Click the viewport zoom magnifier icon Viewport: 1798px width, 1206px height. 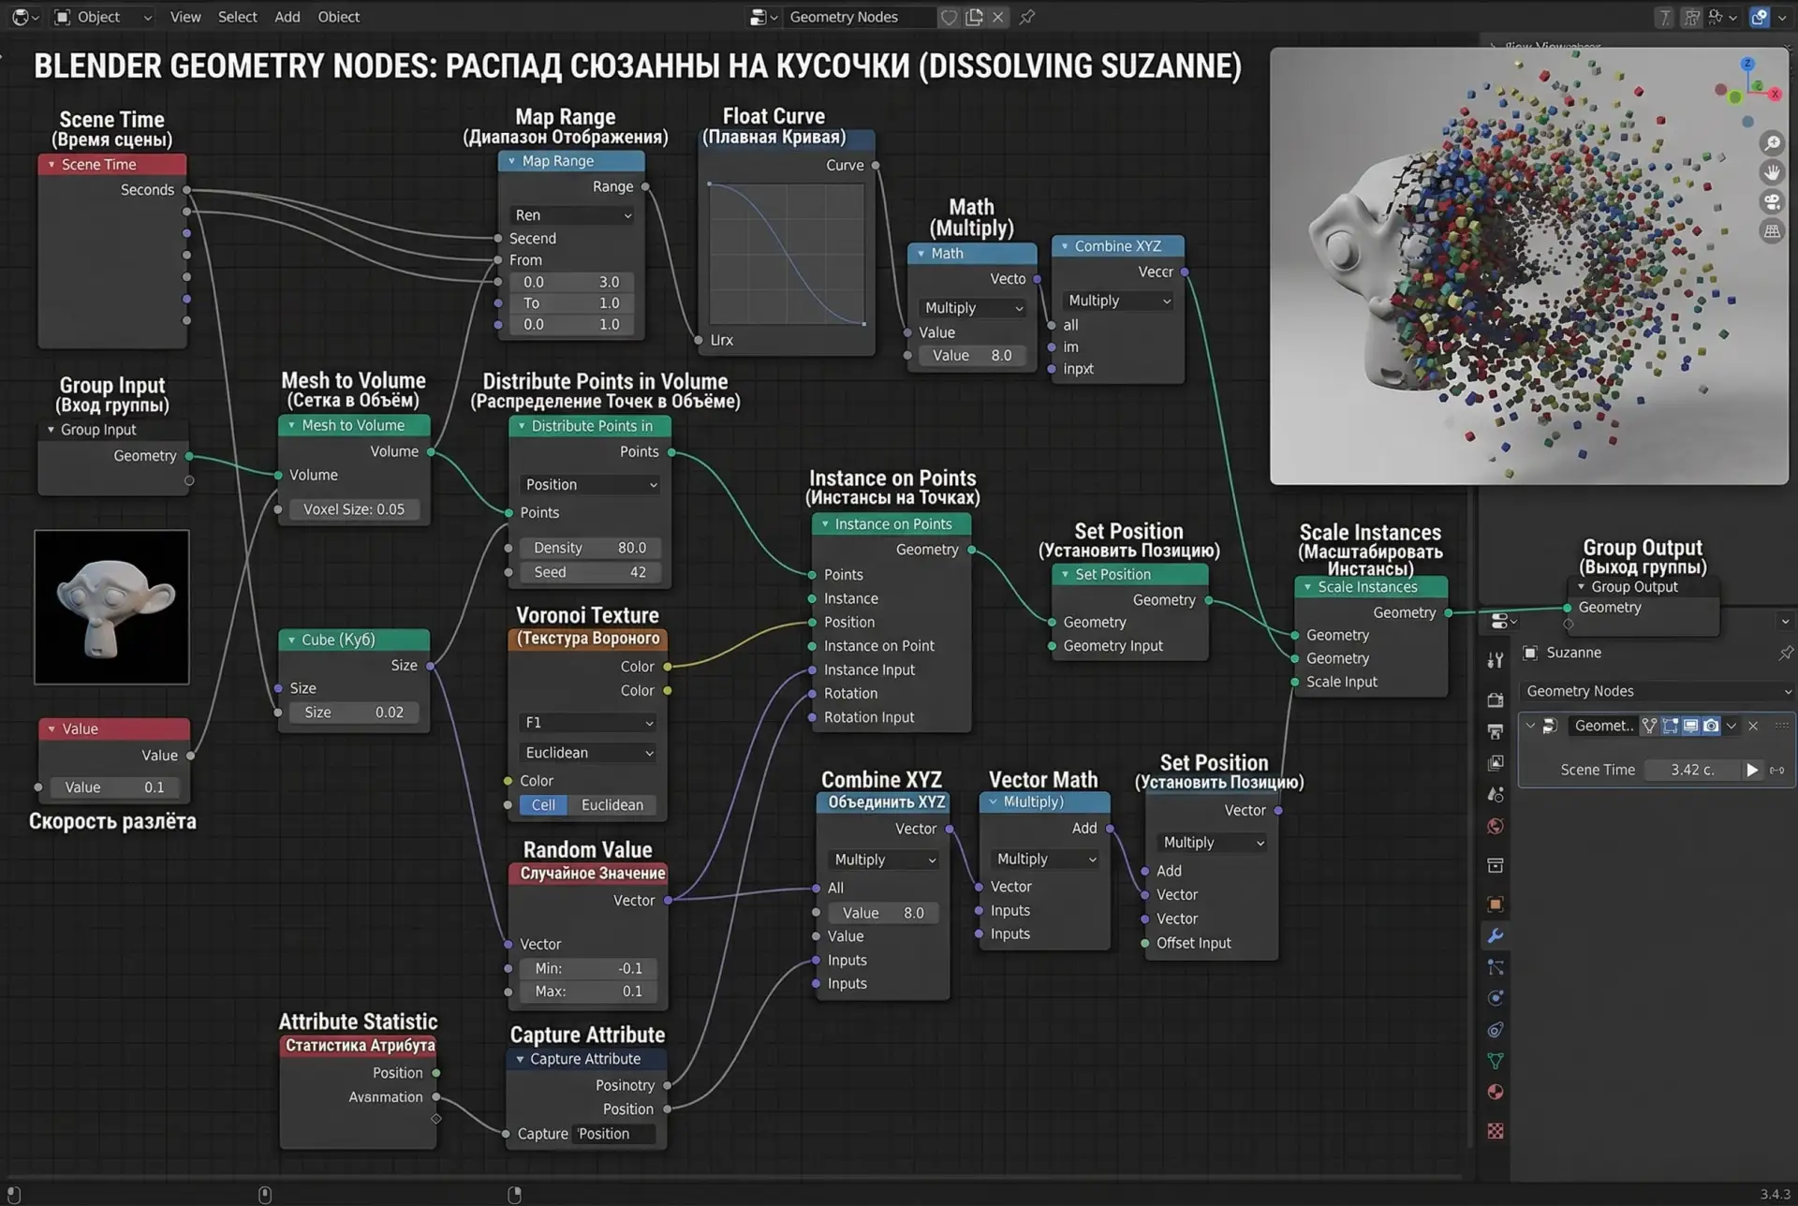click(x=1772, y=143)
